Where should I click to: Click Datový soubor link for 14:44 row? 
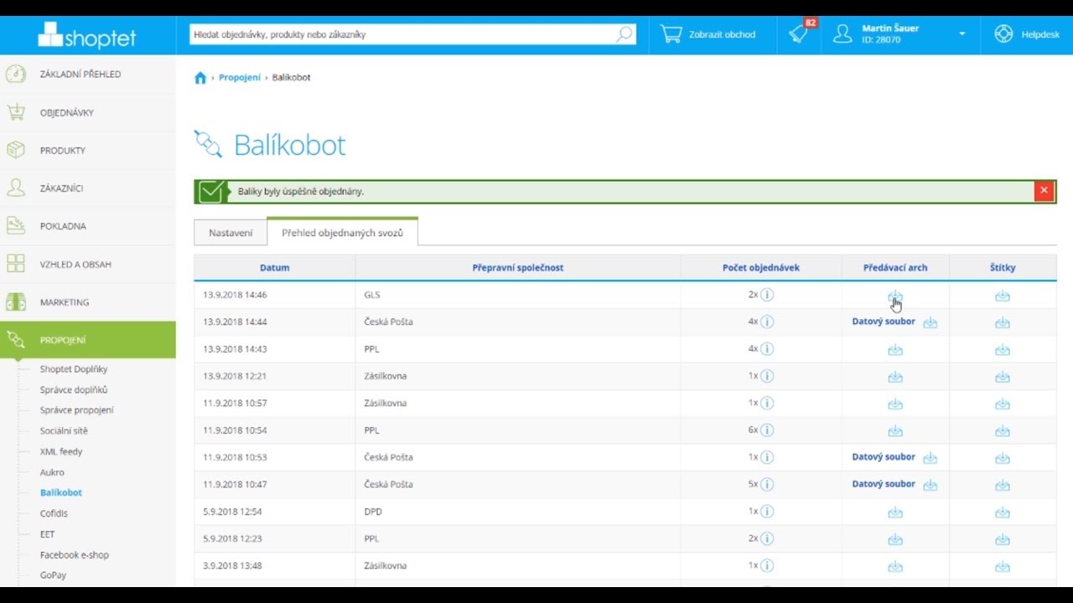[884, 322]
